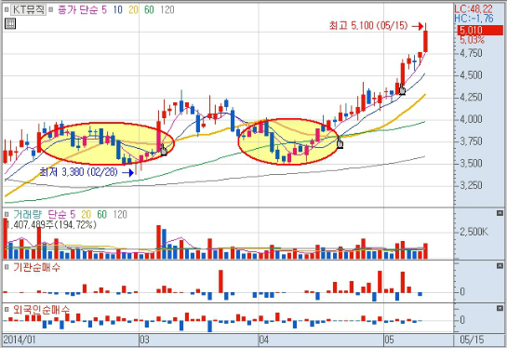Select the 120-day moving average legend
Screen dimensions: 507x348
point(167,10)
